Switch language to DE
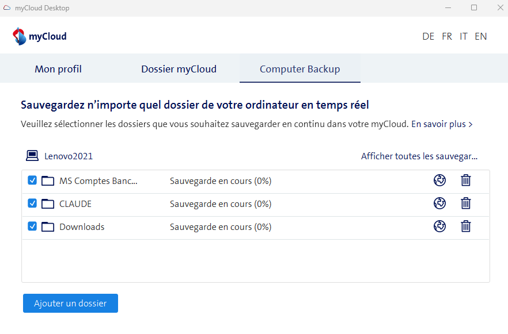This screenshot has width=508, height=334. 428,36
